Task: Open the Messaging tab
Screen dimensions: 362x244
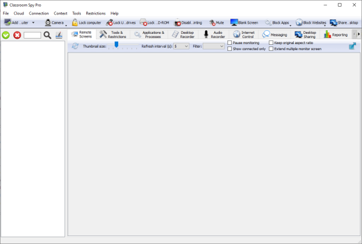Action: point(275,34)
